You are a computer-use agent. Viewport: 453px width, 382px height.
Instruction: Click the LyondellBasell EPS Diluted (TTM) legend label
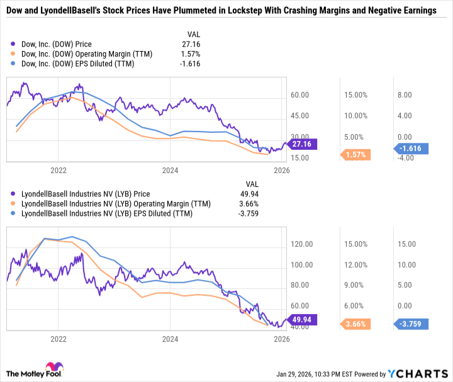104,213
